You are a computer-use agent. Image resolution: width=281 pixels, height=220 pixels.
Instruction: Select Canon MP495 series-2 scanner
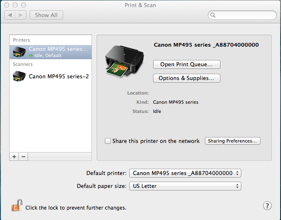51,76
